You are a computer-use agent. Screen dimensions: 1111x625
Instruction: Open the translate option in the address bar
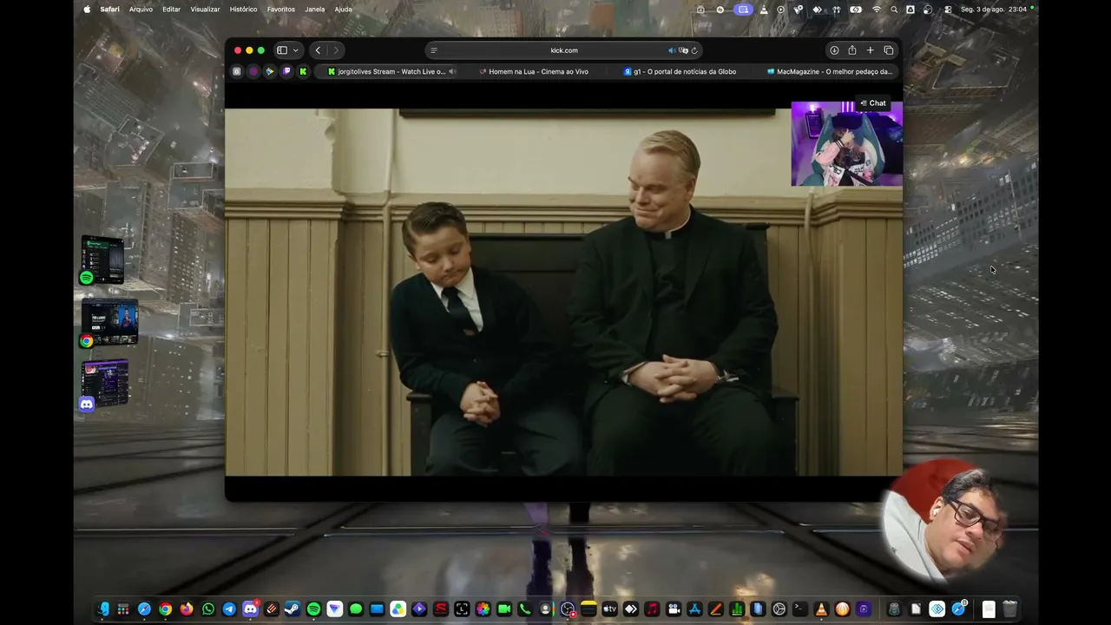click(x=683, y=50)
